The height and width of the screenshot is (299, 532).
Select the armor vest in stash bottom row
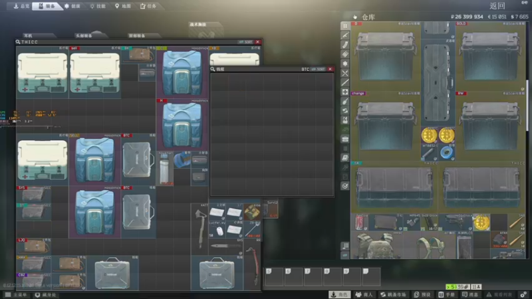coord(377,245)
